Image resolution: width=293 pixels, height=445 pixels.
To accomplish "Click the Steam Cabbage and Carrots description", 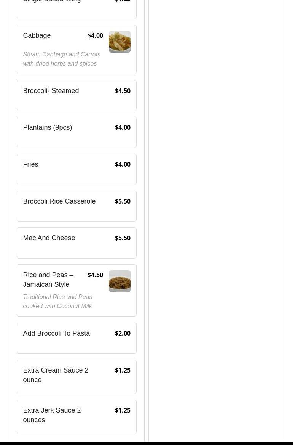I will [62, 59].
